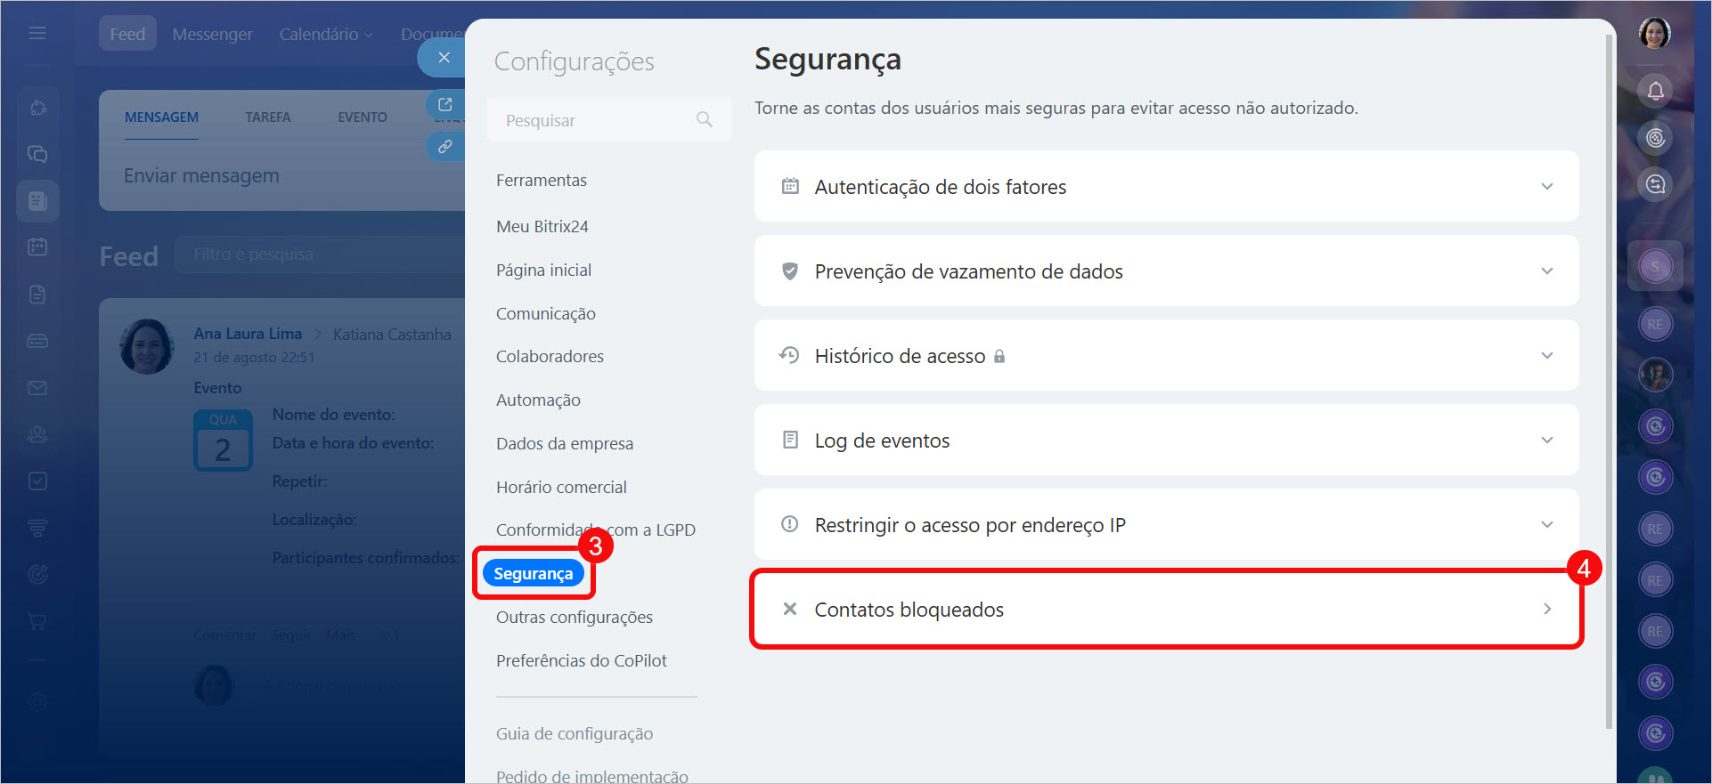1712x784 pixels.
Task: Close the settings slider panel
Action: tap(444, 58)
